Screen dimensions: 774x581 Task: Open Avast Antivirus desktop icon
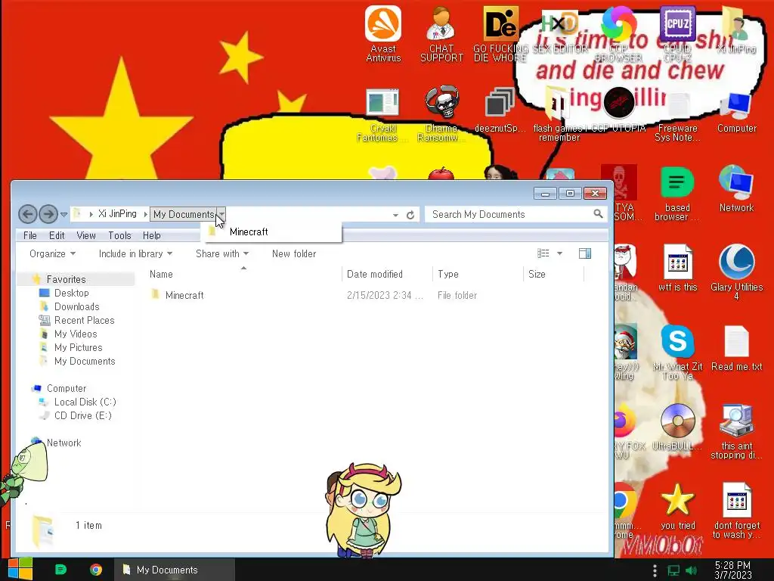pyautogui.click(x=383, y=33)
